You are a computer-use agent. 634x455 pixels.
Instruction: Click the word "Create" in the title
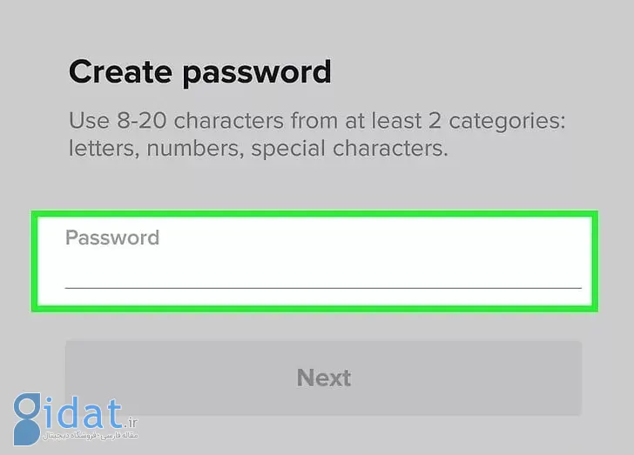pyautogui.click(x=119, y=71)
